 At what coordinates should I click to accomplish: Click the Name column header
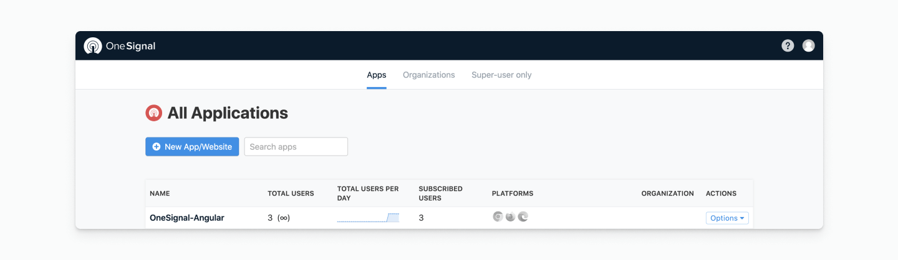point(160,193)
